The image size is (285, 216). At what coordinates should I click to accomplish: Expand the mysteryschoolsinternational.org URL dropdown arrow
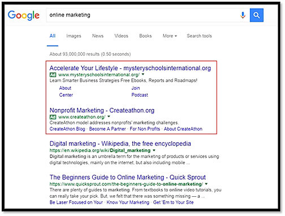(143, 75)
